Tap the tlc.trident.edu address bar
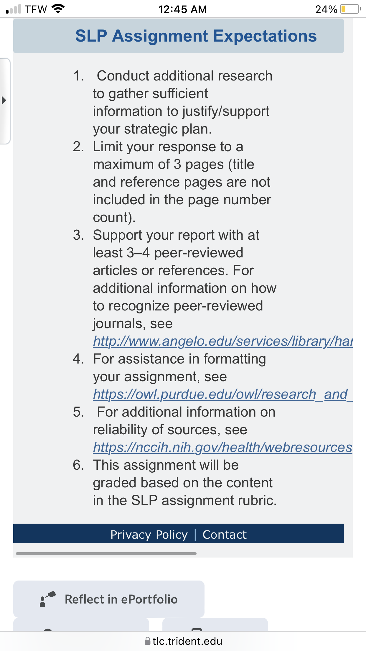The image size is (366, 651). [183, 641]
